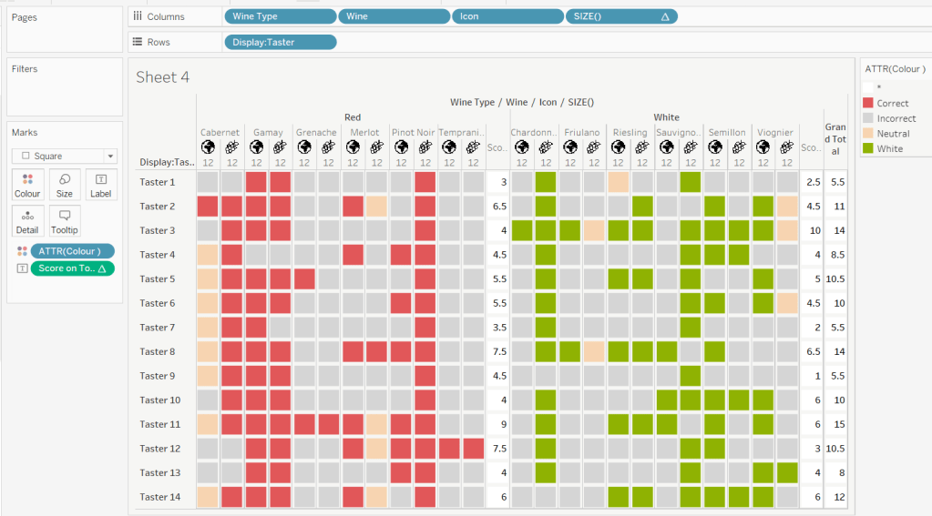Select the SIZE() pill in Columns
The image size is (932, 516).
[x=620, y=16]
